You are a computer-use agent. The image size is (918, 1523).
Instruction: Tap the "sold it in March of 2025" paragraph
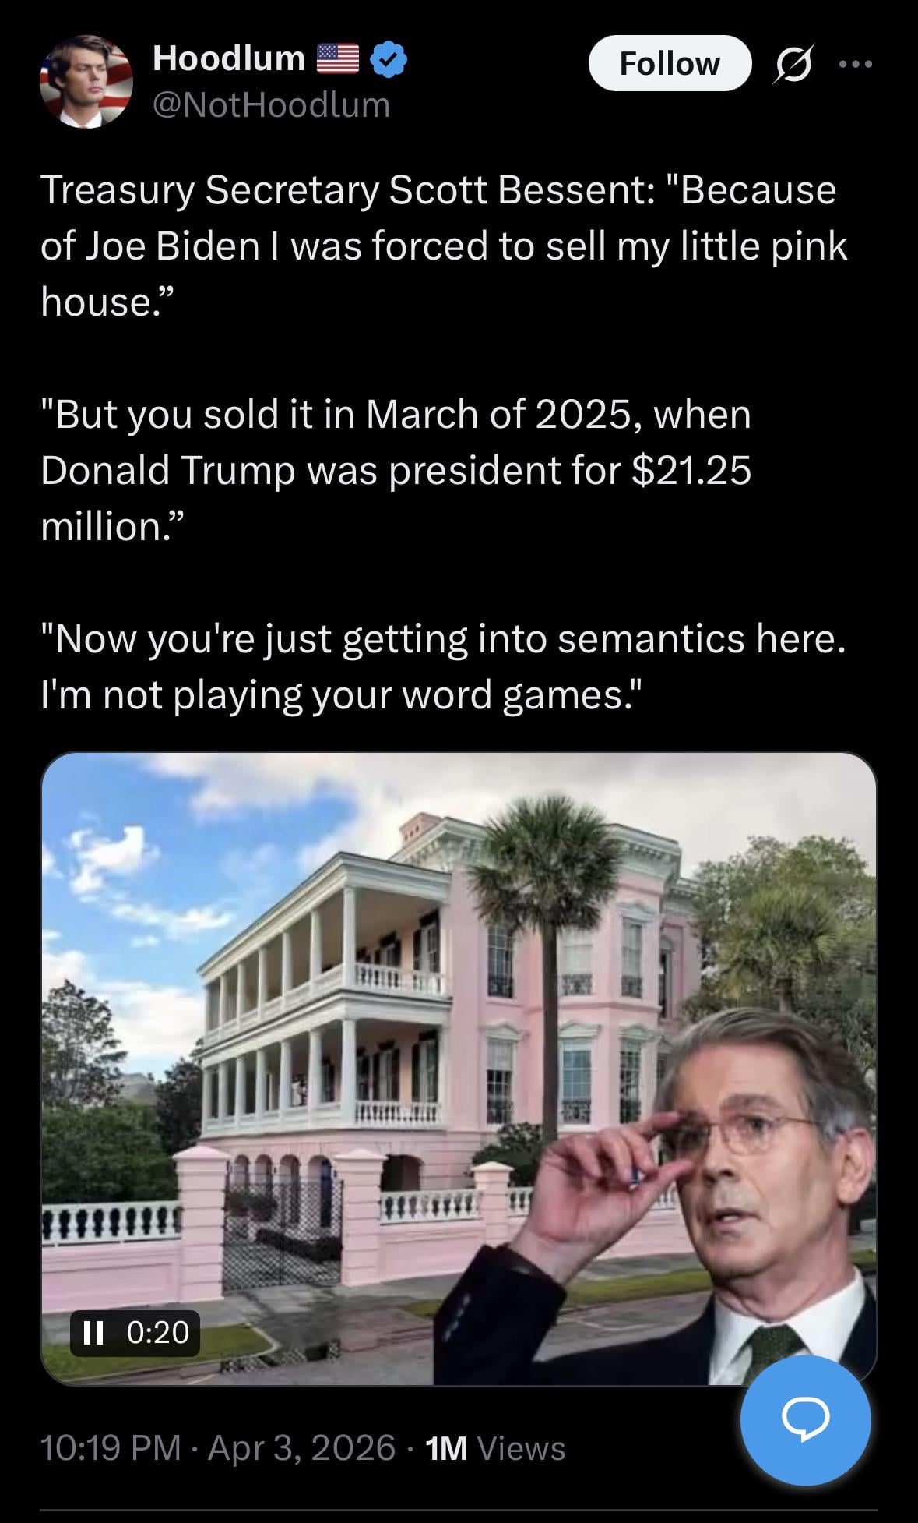(396, 470)
